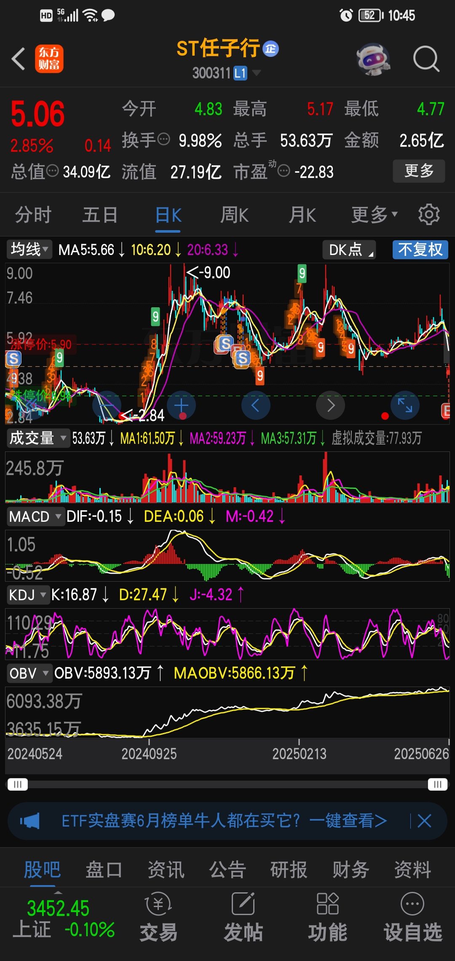Open the 功能 functions menu
455x961 pixels.
(x=327, y=917)
